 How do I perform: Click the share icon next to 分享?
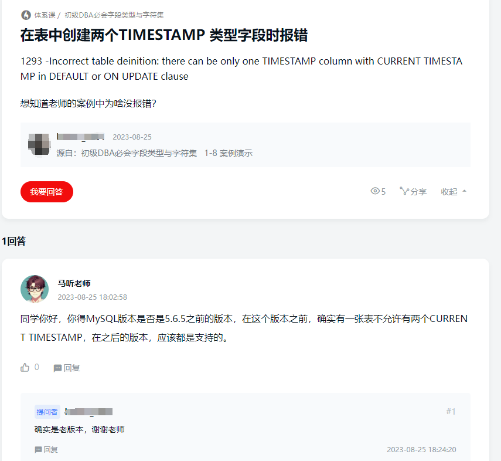(404, 191)
